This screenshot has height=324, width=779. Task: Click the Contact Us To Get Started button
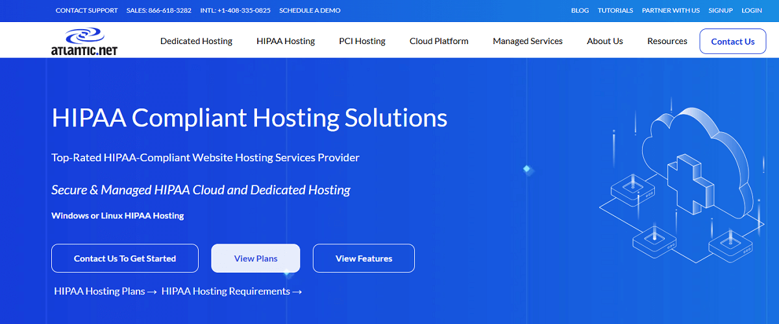point(125,259)
